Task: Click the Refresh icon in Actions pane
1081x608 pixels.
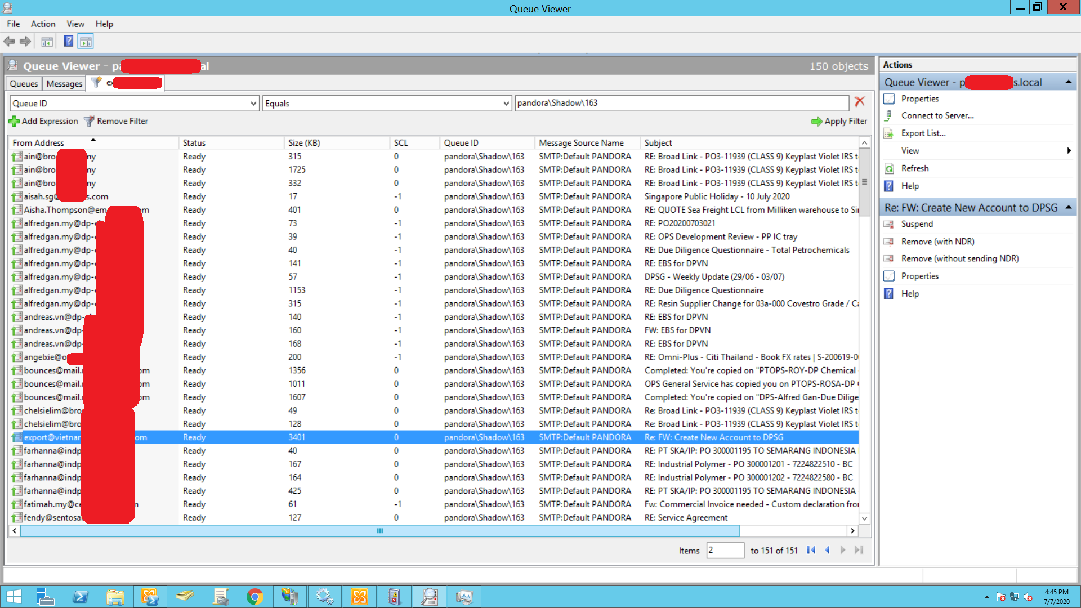Action: 889,168
